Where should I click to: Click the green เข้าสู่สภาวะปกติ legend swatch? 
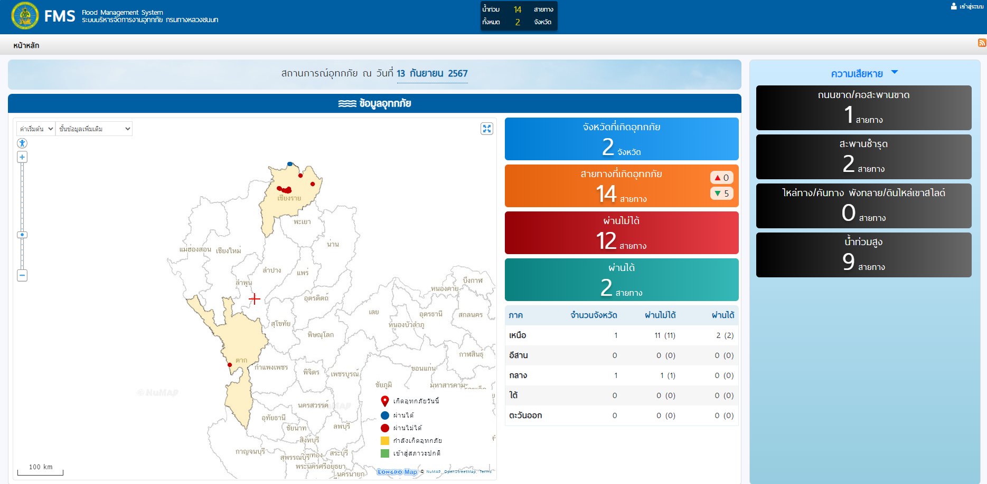385,453
